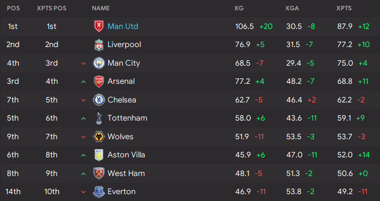Click the Man Utd club crest
This screenshot has width=380, height=201.
99,26
